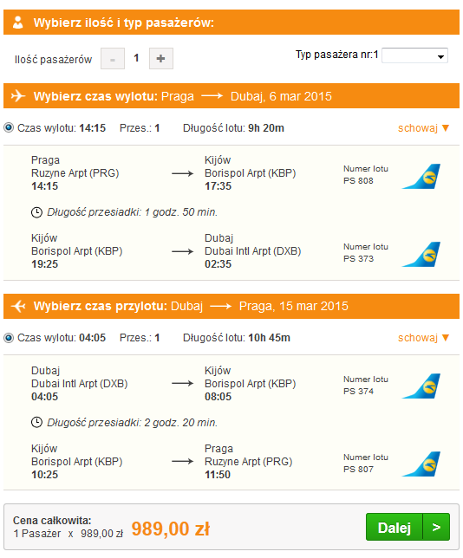The image size is (463, 558).
Task: Click airline tail logo for flight PS 807
Action: (x=421, y=464)
